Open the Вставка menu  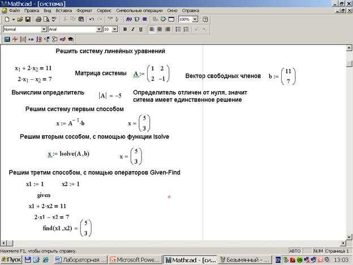pos(64,11)
